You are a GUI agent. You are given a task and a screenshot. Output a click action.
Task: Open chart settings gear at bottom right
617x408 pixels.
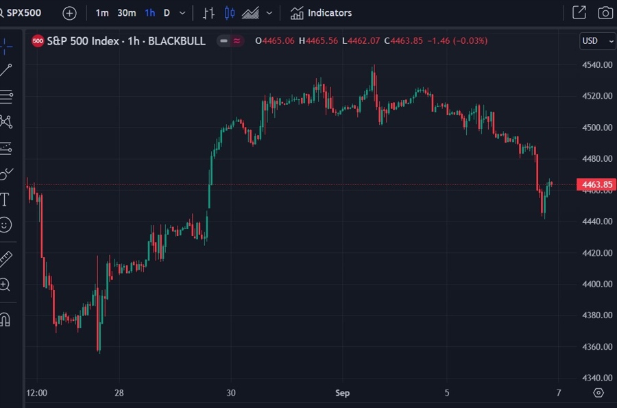click(x=598, y=393)
